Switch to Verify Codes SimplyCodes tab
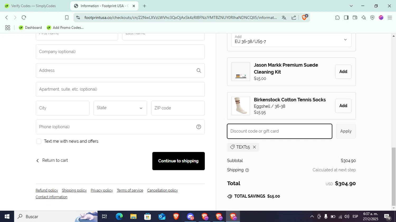 (x=35, y=6)
